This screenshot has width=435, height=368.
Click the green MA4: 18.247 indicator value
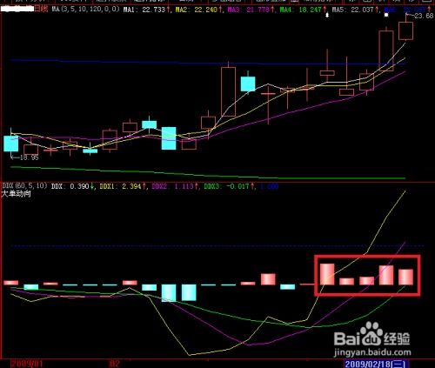pyautogui.click(x=301, y=10)
